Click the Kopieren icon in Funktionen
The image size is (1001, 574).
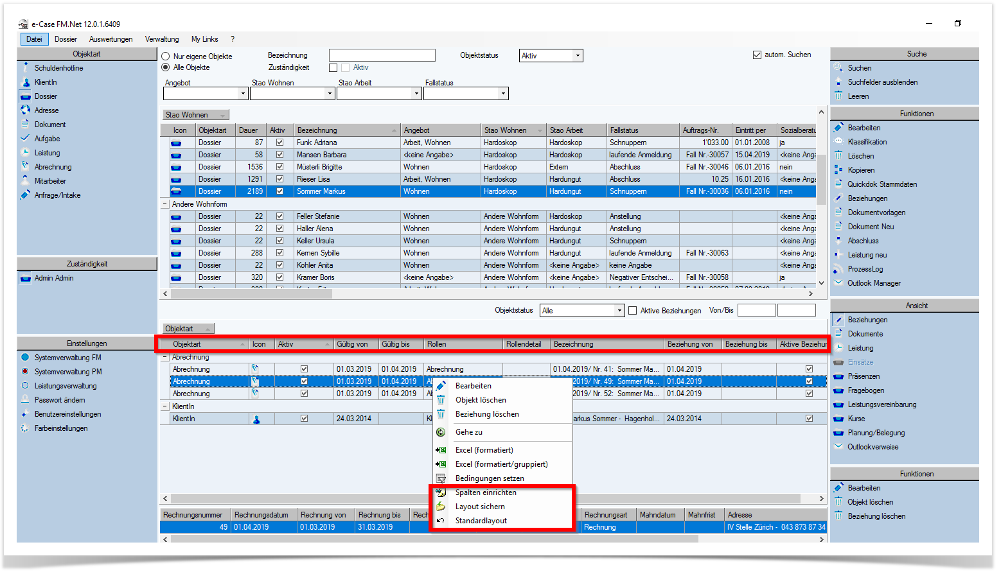[x=838, y=170]
